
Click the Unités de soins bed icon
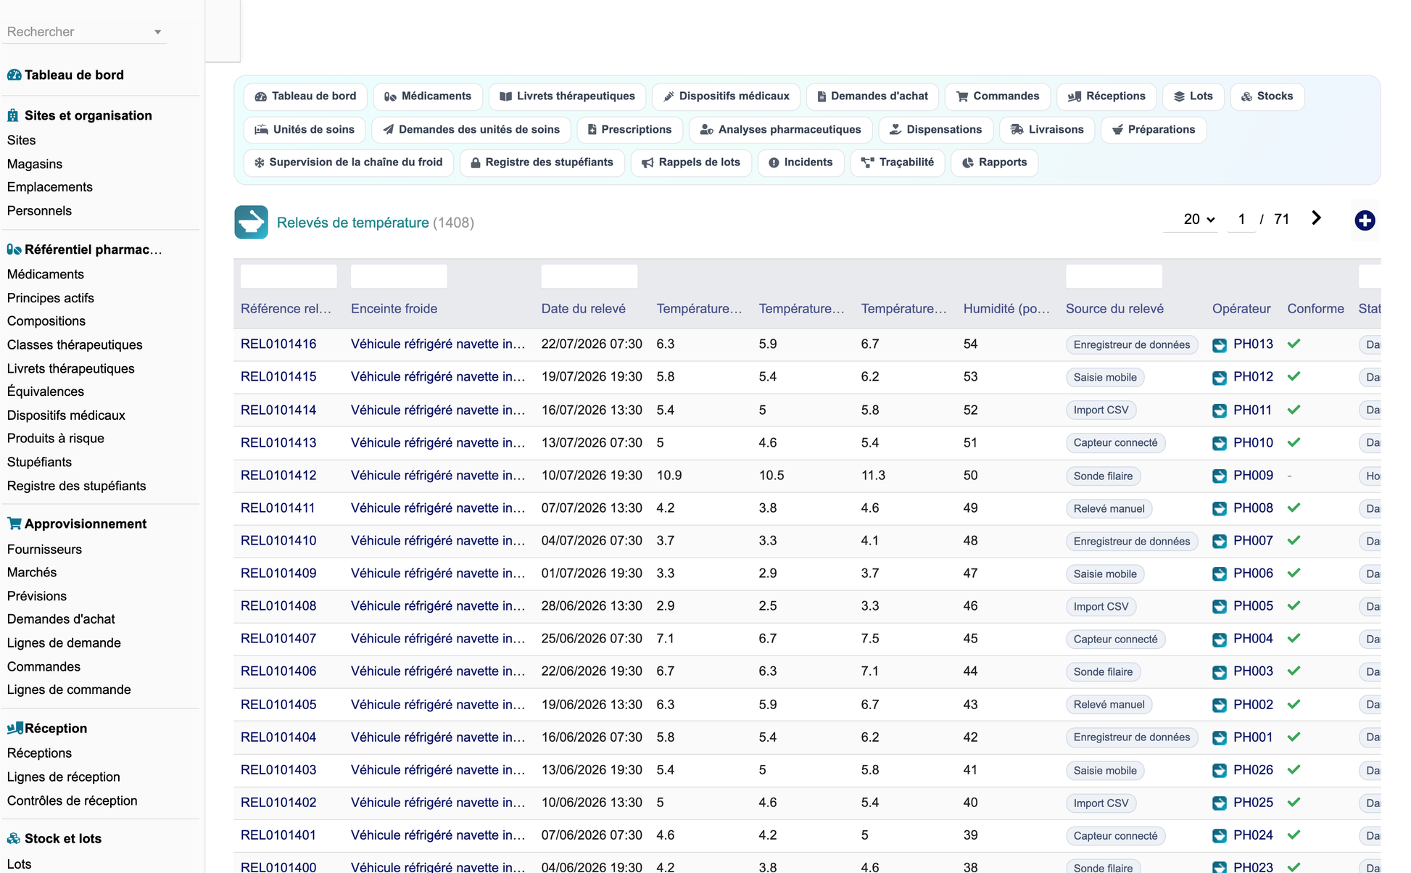[x=261, y=129]
